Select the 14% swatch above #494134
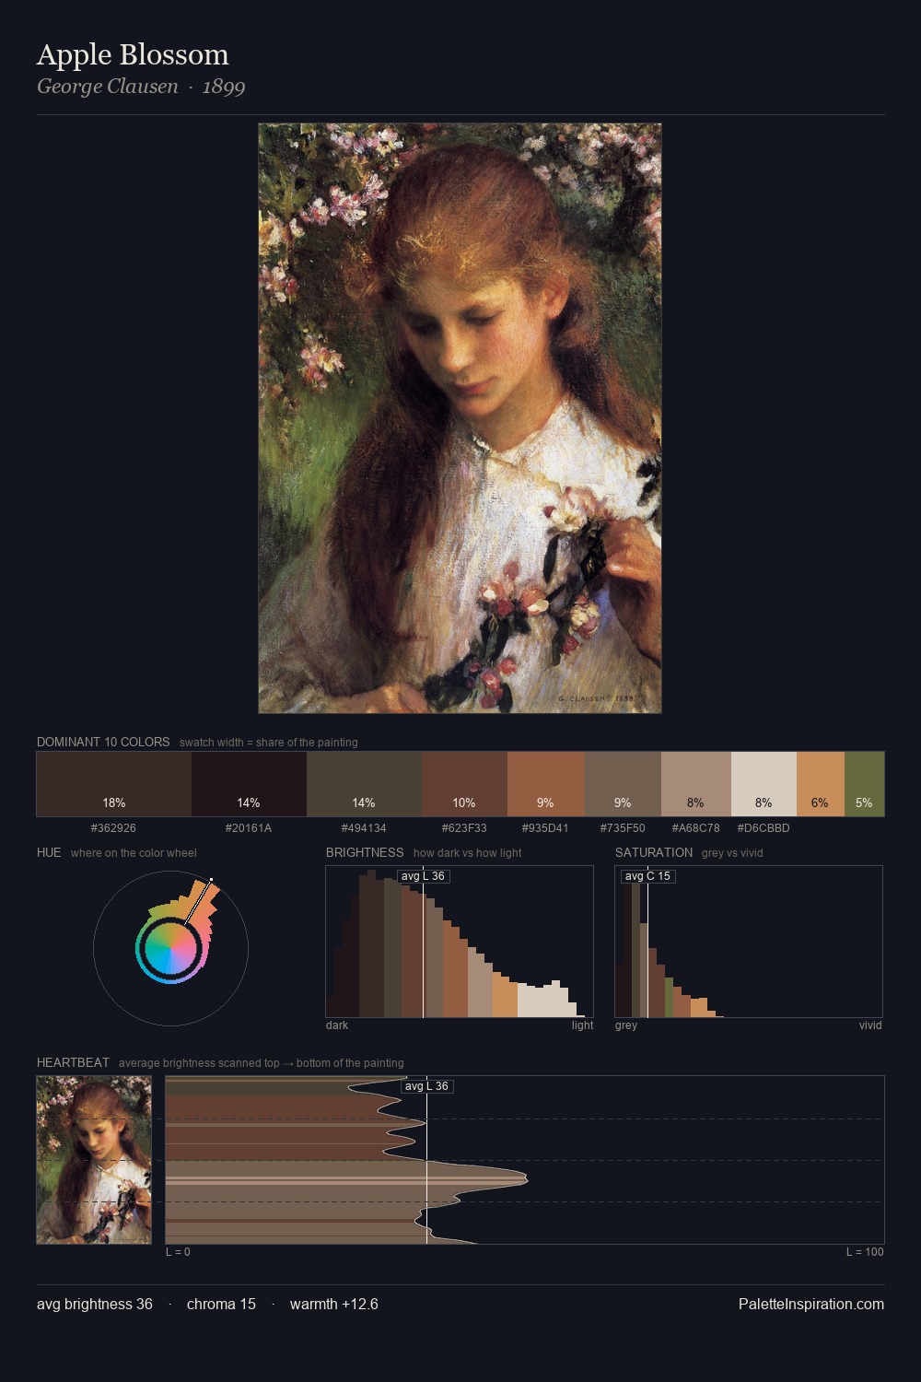This screenshot has height=1382, width=921. tap(364, 784)
